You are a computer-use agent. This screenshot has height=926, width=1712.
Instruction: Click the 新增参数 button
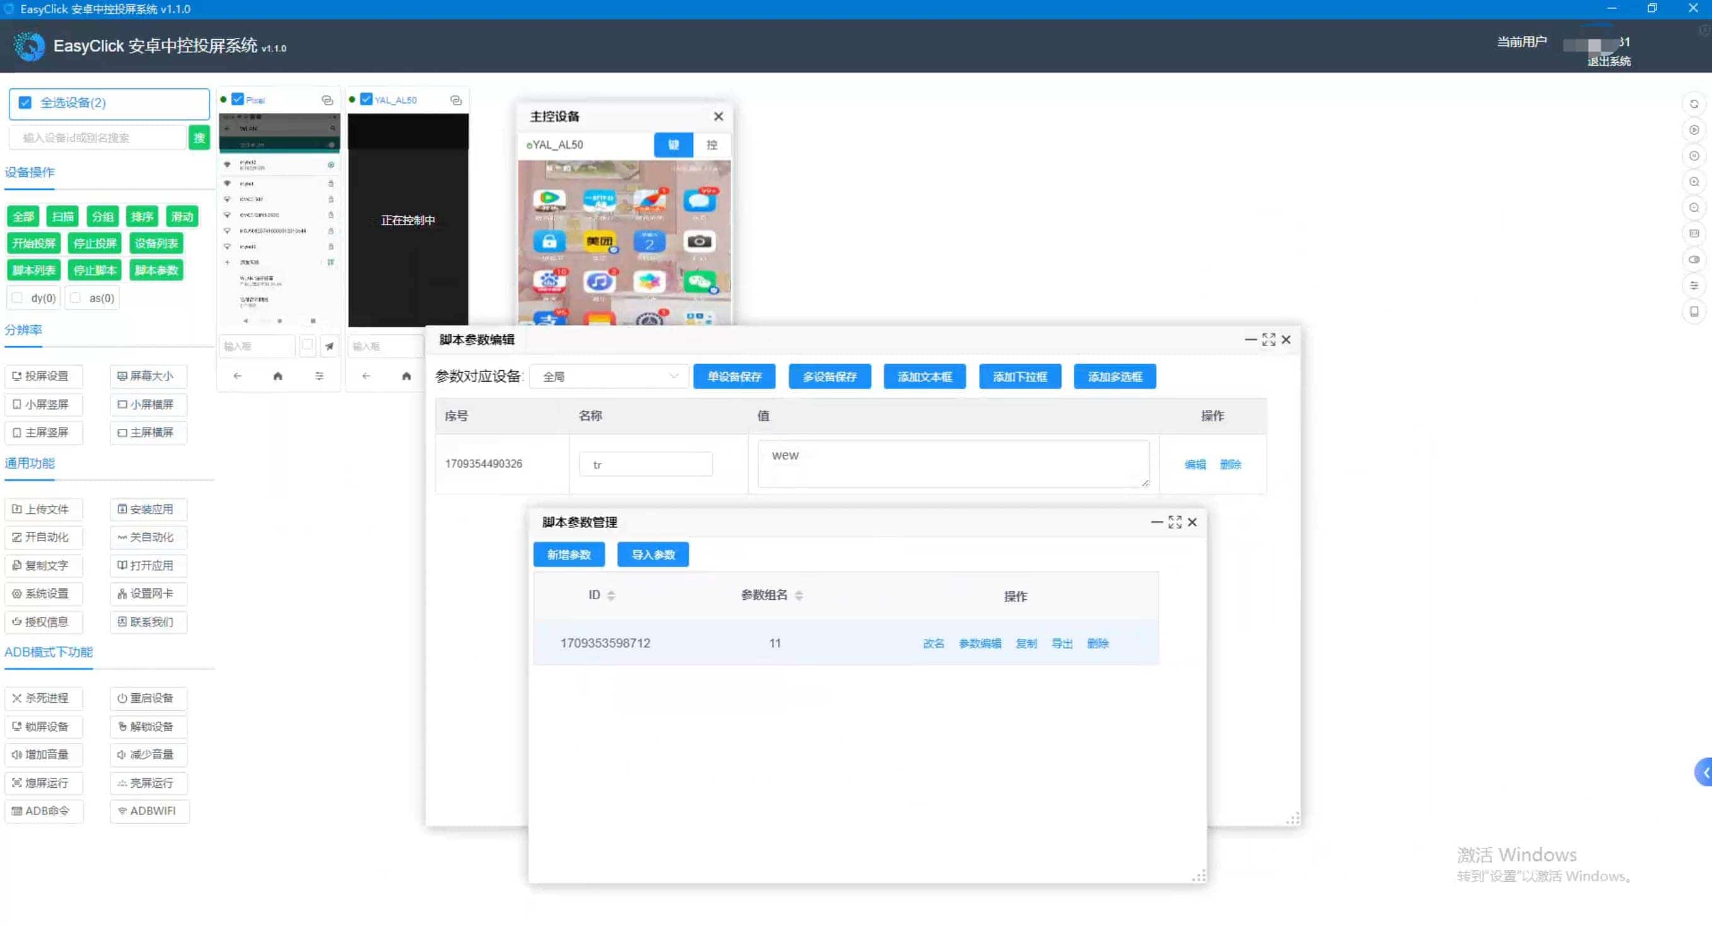(x=569, y=555)
